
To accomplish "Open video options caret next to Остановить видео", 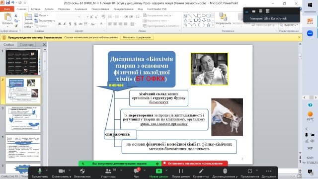I will point(70,170).
